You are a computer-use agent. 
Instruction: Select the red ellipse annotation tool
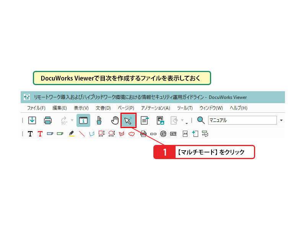pyautogui.click(x=112, y=133)
